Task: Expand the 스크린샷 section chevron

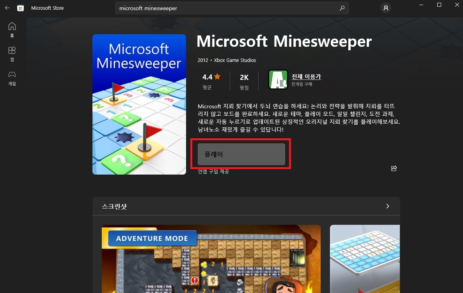Action: [x=387, y=206]
